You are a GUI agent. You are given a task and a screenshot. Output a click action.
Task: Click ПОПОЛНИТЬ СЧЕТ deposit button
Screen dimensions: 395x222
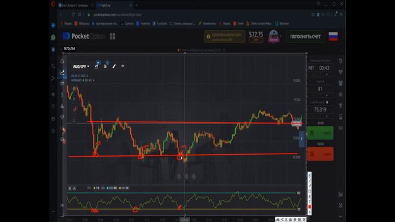click(306, 37)
